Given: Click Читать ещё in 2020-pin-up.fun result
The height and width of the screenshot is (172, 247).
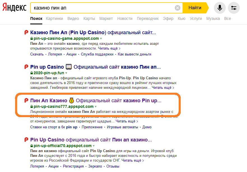Looking at the screenshot, I should pos(163,88).
